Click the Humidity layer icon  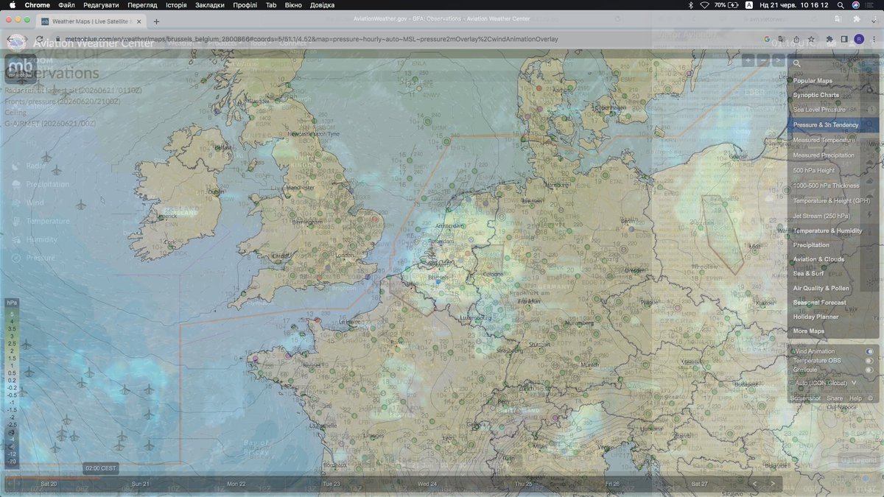point(16,239)
